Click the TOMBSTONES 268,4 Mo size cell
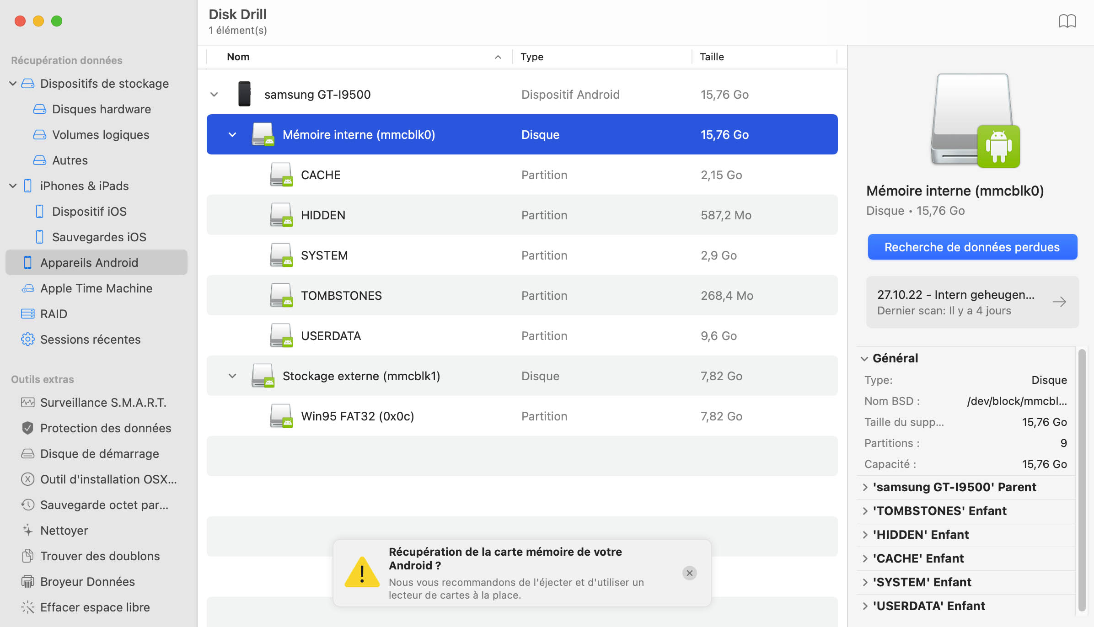1094x627 pixels. point(727,296)
